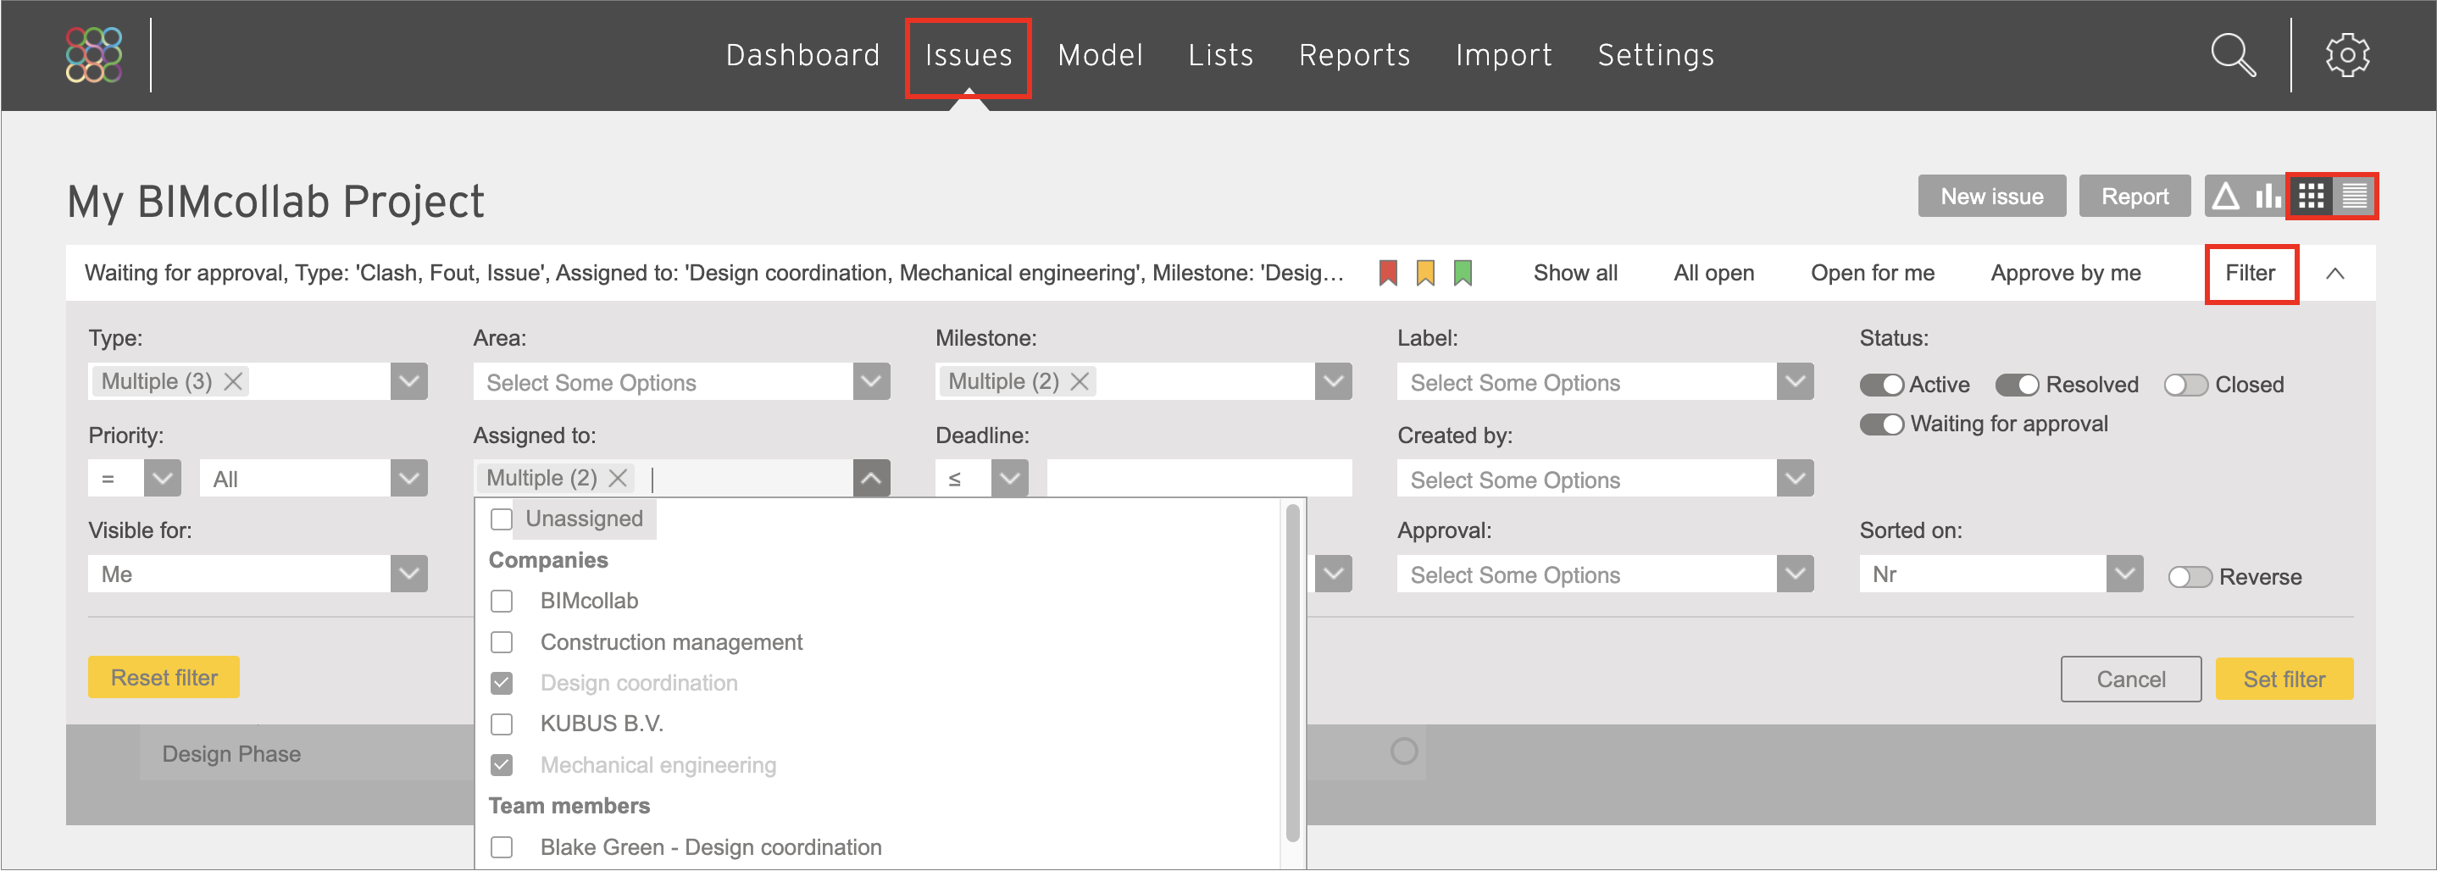The image size is (2437, 871).
Task: Click the New issue button
Action: 1991,197
